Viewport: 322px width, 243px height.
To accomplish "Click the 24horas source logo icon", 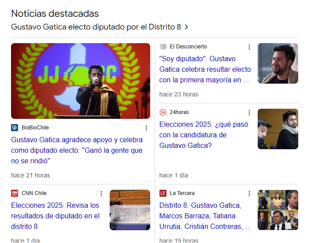I will (x=163, y=112).
